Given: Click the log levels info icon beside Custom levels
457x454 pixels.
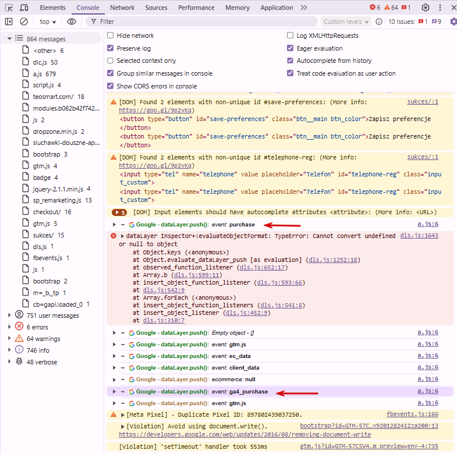Looking at the screenshot, I should point(379,22).
